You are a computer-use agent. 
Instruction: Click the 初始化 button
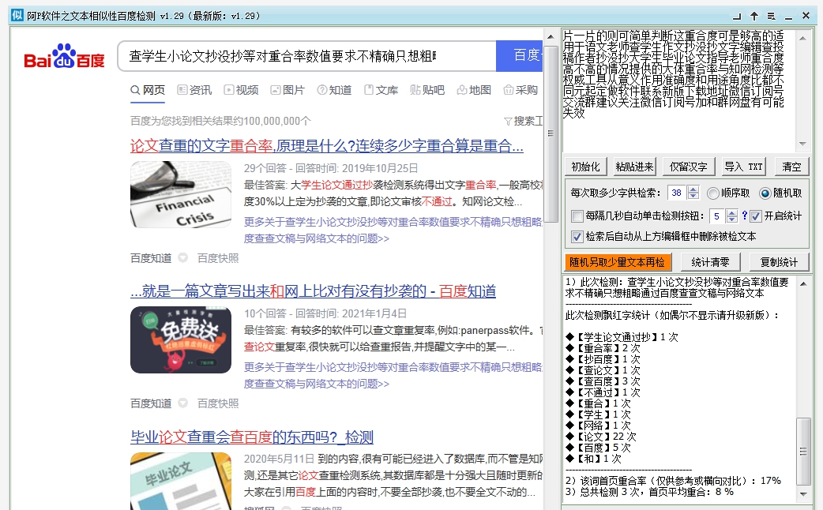[586, 167]
